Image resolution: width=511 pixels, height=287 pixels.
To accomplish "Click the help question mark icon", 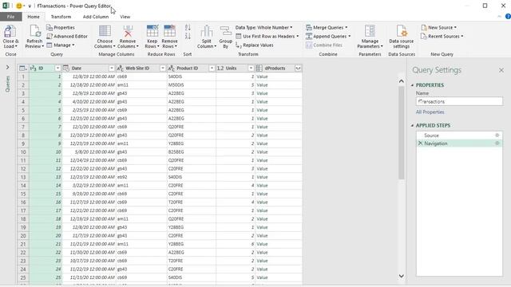I will pos(508,17).
